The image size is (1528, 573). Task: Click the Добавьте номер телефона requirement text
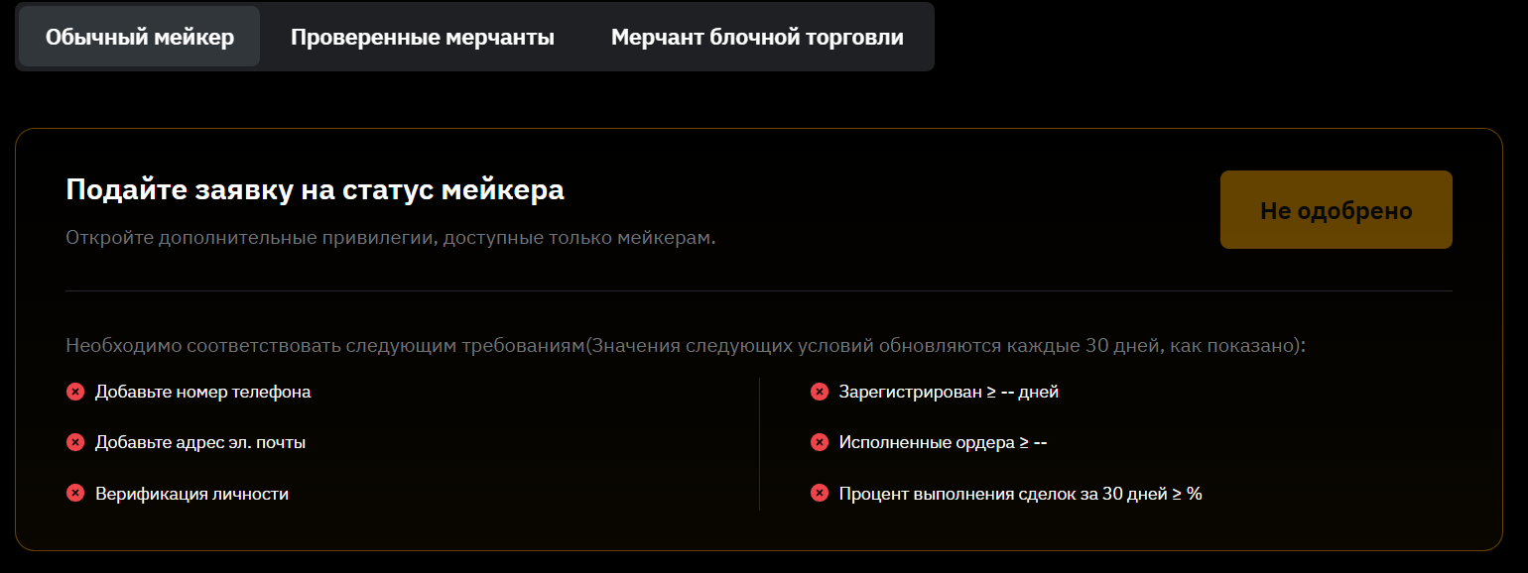click(x=203, y=392)
